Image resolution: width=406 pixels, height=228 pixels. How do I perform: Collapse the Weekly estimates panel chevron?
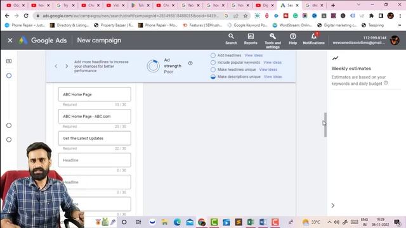click(x=333, y=205)
